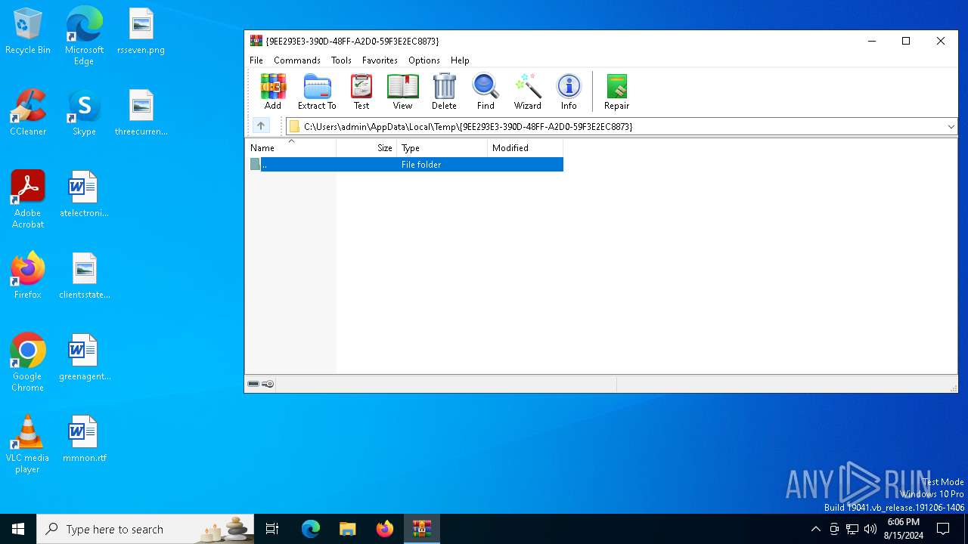Sort by the Size column header

[x=367, y=148]
